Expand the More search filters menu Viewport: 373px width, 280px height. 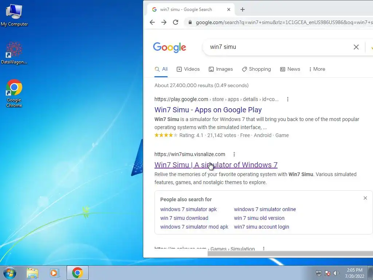click(x=317, y=69)
